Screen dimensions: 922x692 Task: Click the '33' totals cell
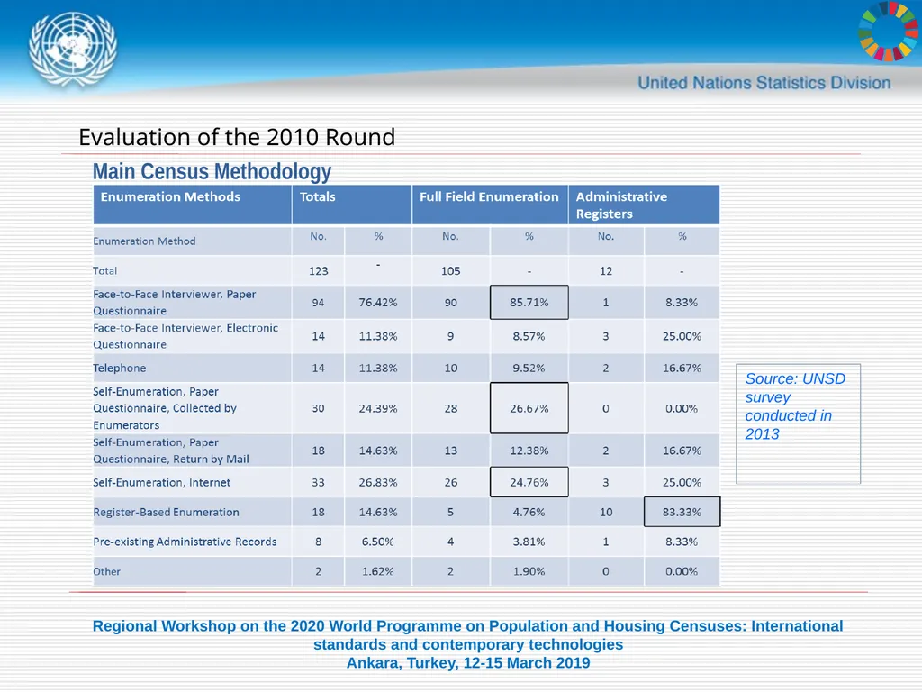coord(318,483)
